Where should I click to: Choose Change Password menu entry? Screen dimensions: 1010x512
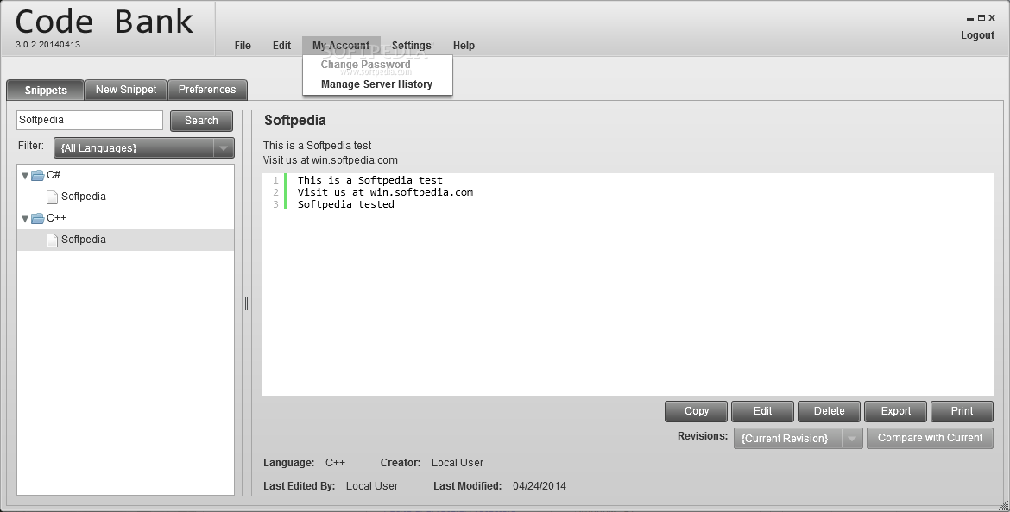[x=377, y=65]
